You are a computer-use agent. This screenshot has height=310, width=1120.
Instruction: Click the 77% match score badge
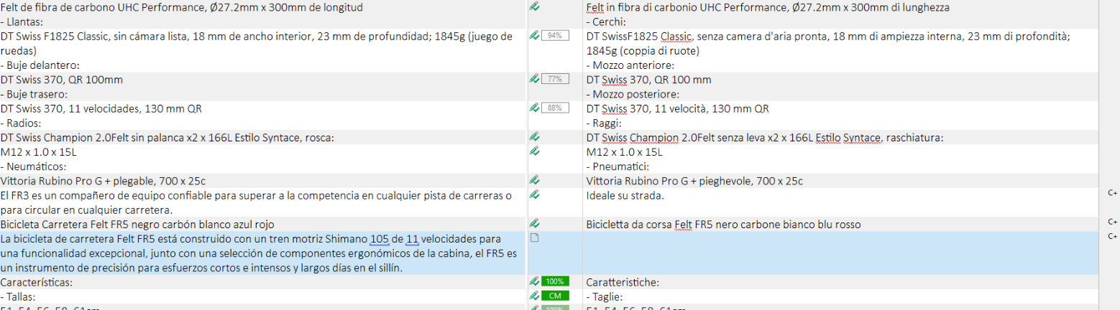pos(555,79)
